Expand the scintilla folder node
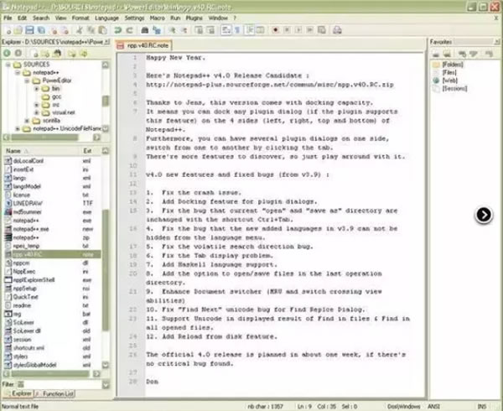Viewport: 503px width, 411px height. 28,121
